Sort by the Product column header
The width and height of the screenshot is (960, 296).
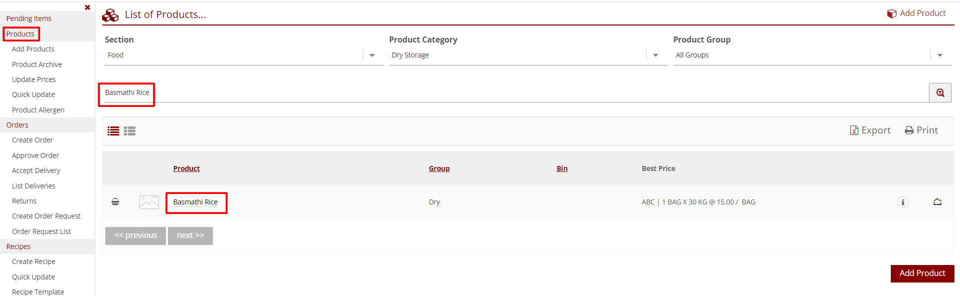click(x=186, y=168)
